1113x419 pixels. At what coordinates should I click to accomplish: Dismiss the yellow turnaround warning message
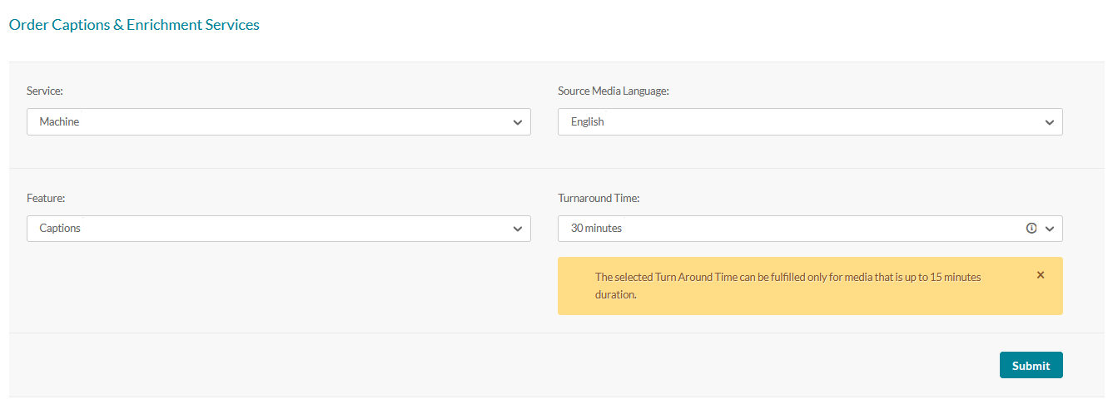click(x=1041, y=275)
